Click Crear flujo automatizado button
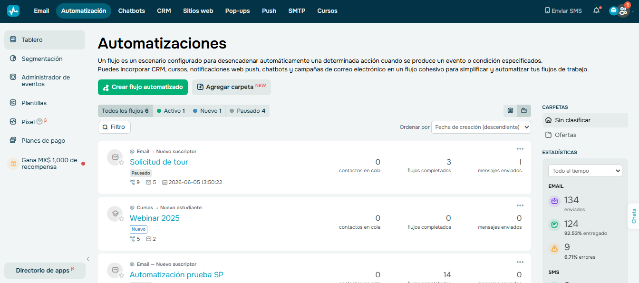This screenshot has width=639, height=283. 143,87
